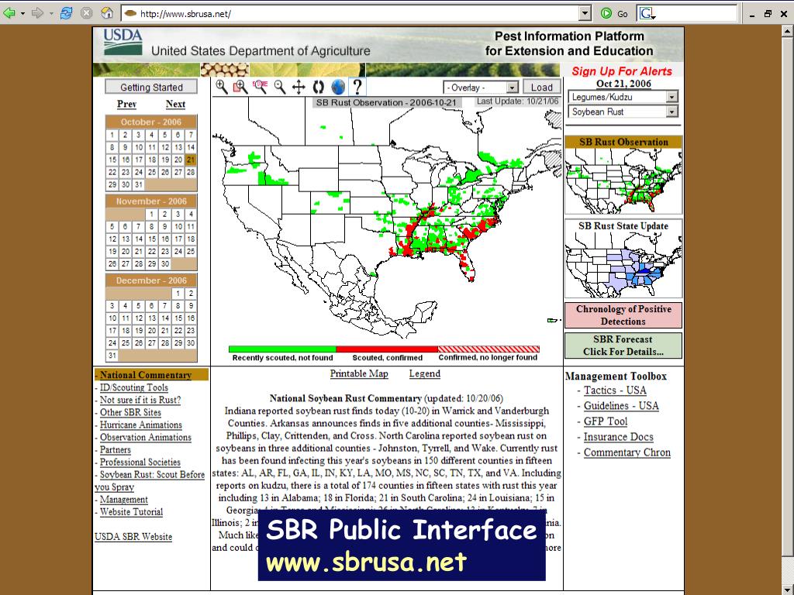Open map help question mark icon
The height and width of the screenshot is (595, 794).
click(x=357, y=87)
